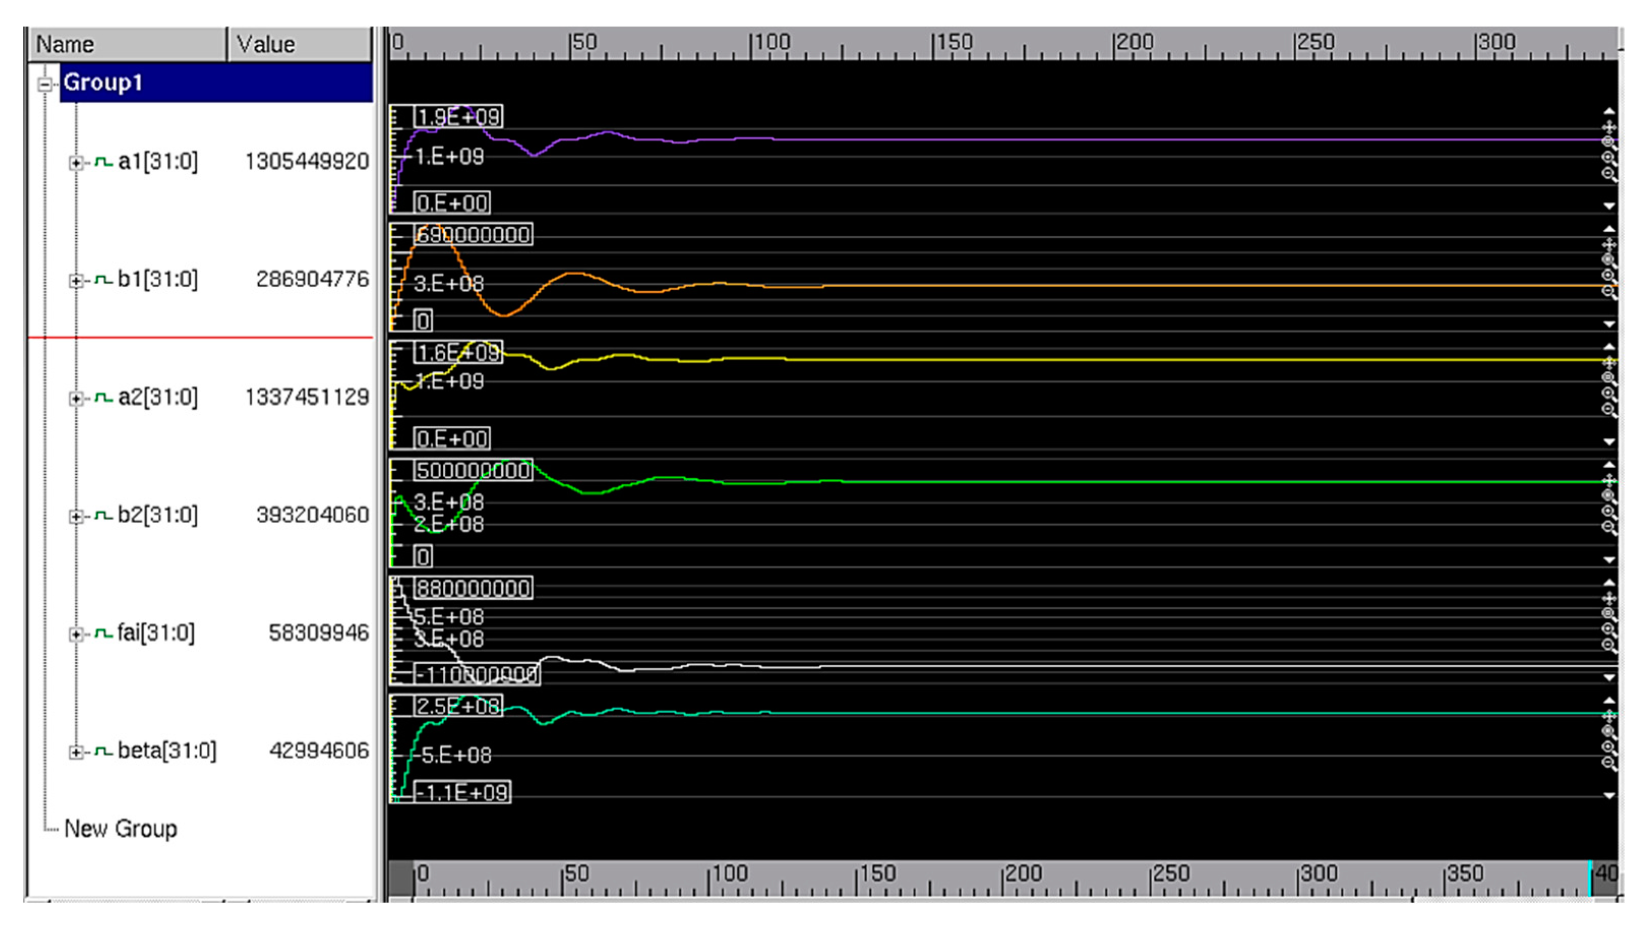Select signal b2[31:0] in the list
Image resolution: width=1650 pixels, height=925 pixels.
158,515
